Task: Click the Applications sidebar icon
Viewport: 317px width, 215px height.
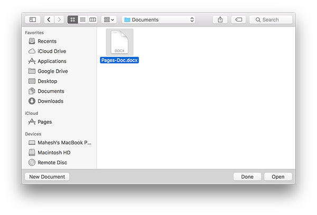Action: tap(32, 61)
